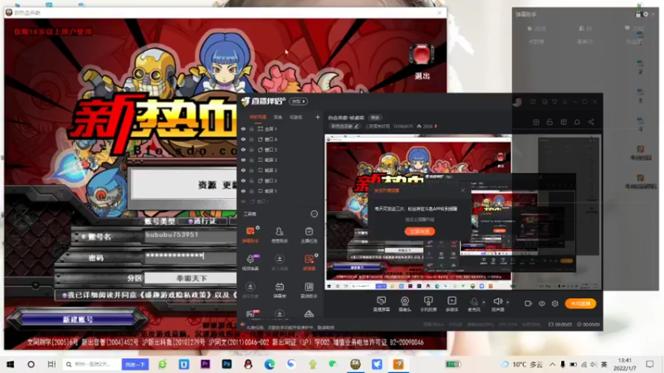Open the 分区 server selector

(191, 279)
